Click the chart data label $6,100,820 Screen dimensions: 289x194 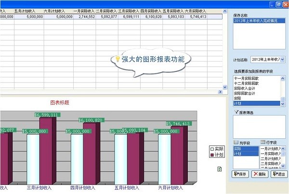pos(92,120)
